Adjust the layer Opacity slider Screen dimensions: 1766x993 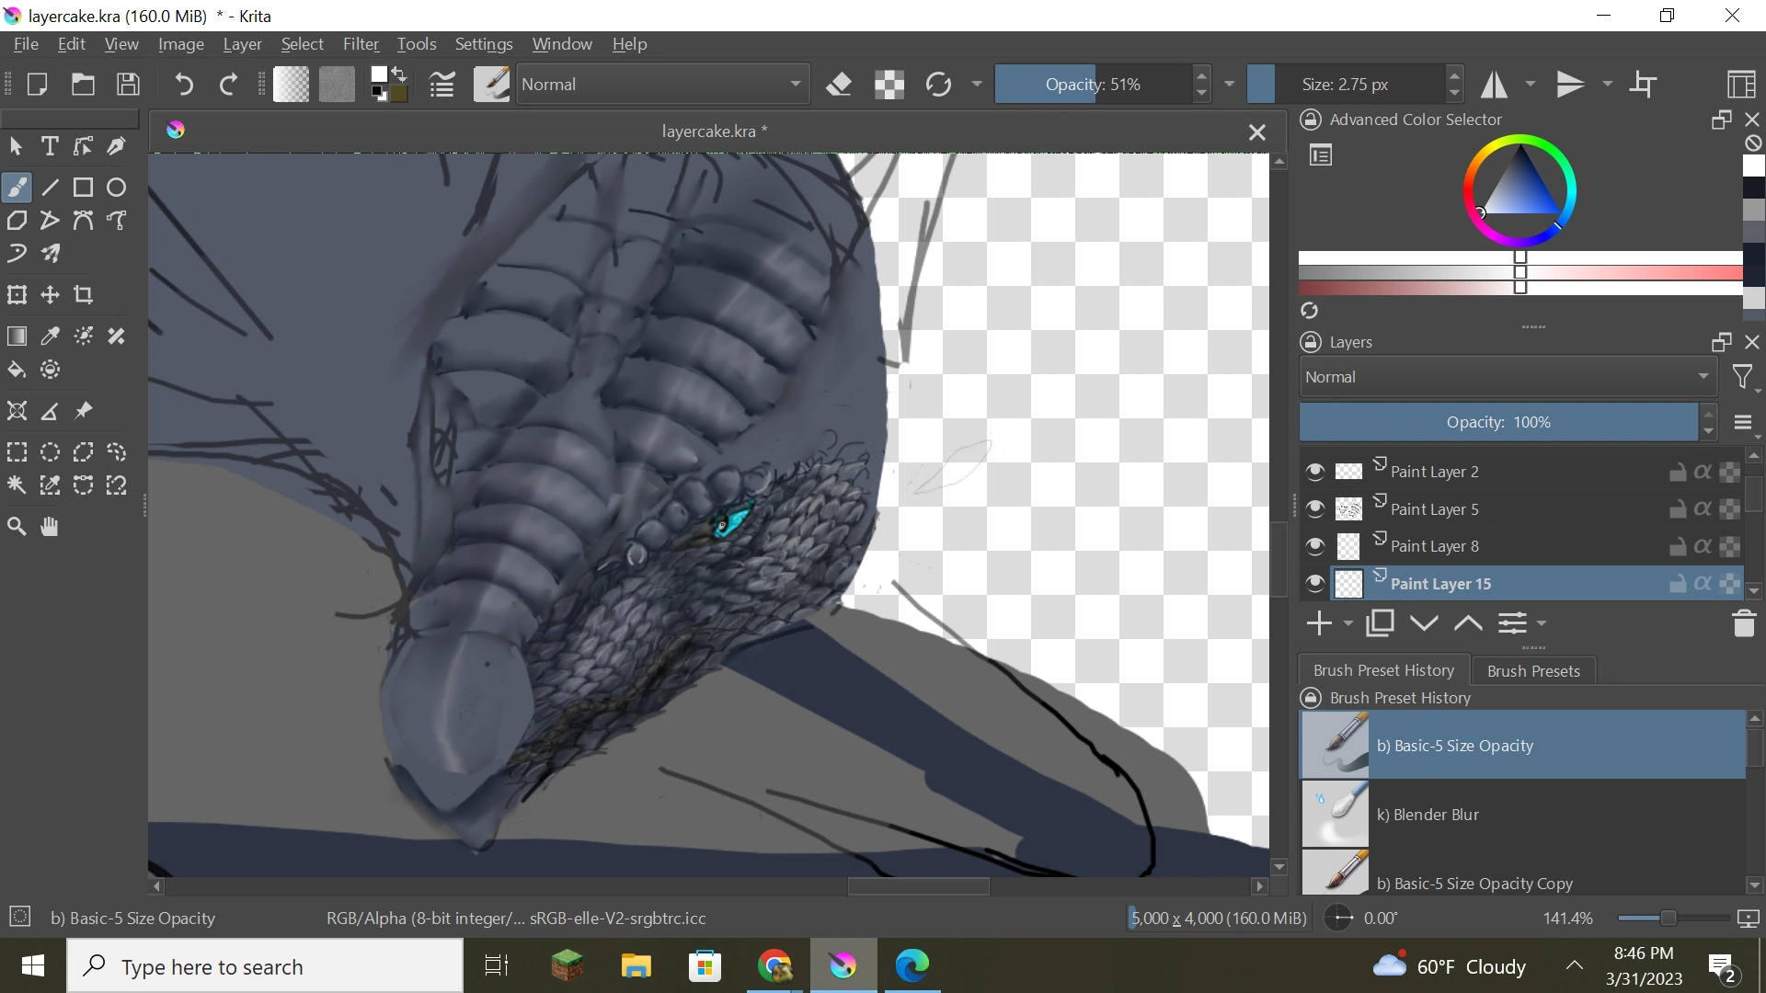[x=1498, y=422]
